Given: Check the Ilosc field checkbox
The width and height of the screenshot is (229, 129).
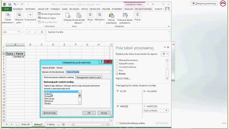Looking at the screenshot, I should tap(117, 70).
